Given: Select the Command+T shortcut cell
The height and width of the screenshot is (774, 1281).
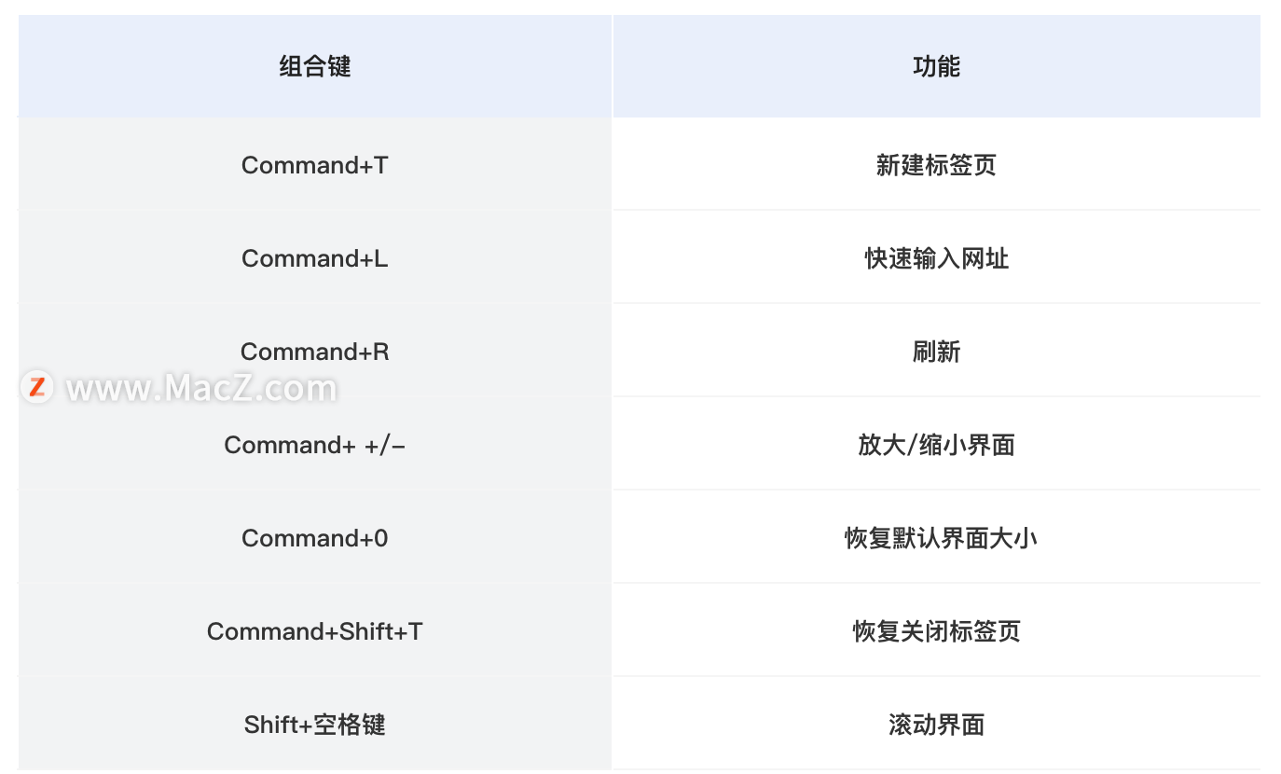Looking at the screenshot, I should [315, 165].
